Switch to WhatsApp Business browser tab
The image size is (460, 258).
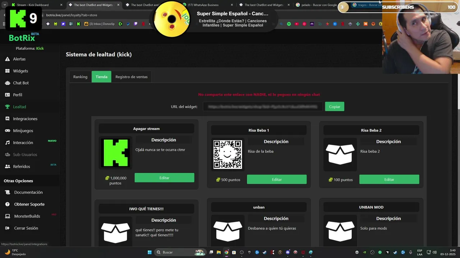[x=203, y=5]
